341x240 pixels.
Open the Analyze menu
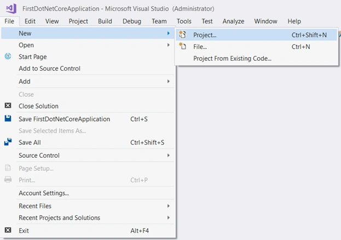click(233, 21)
